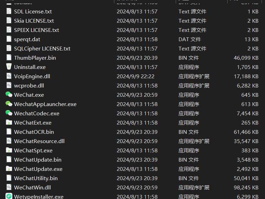Screen dimensions: 265x199
Task: Click the SDL License.txt file icon
Action: (9, 11)
